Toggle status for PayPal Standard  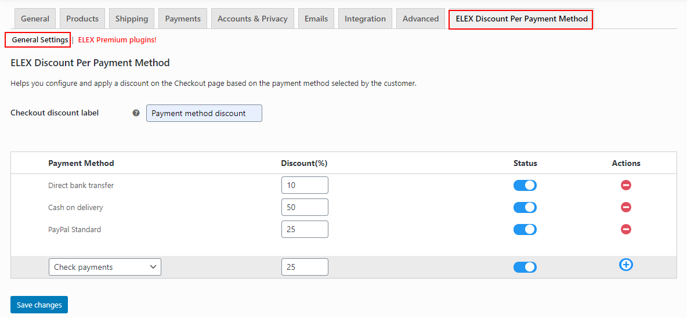525,229
